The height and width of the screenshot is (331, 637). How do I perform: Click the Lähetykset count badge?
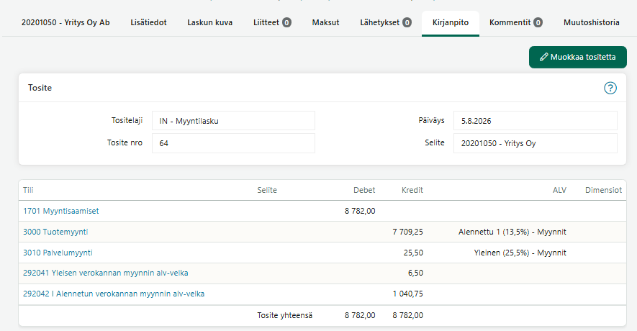[407, 23]
